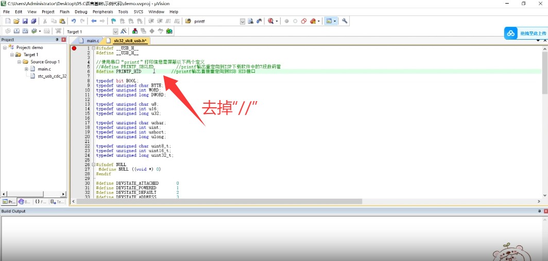Click the Open file folder icon

[x=16, y=21]
